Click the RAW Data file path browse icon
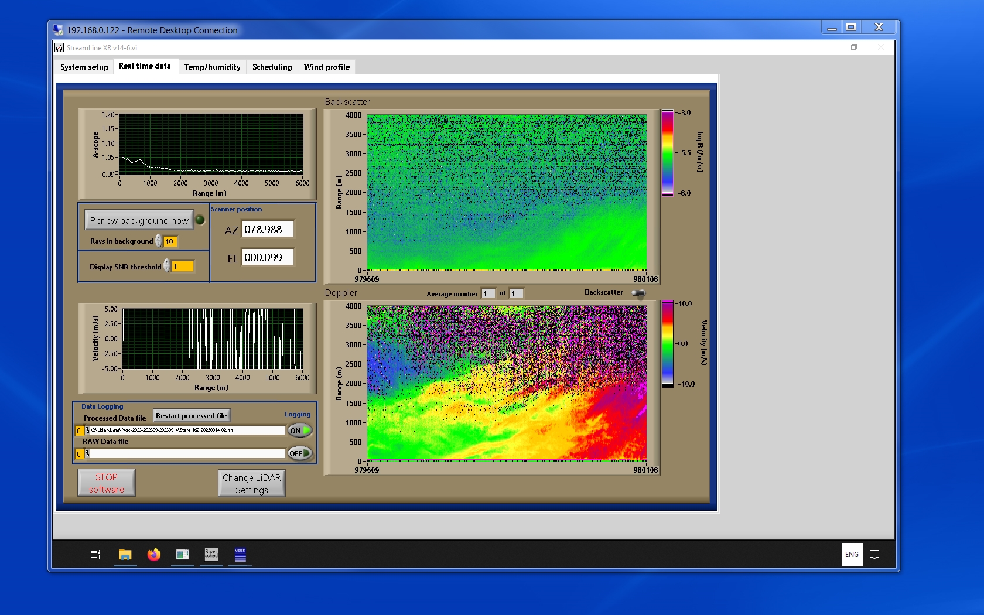Screen dimensions: 984x615 (x=87, y=454)
